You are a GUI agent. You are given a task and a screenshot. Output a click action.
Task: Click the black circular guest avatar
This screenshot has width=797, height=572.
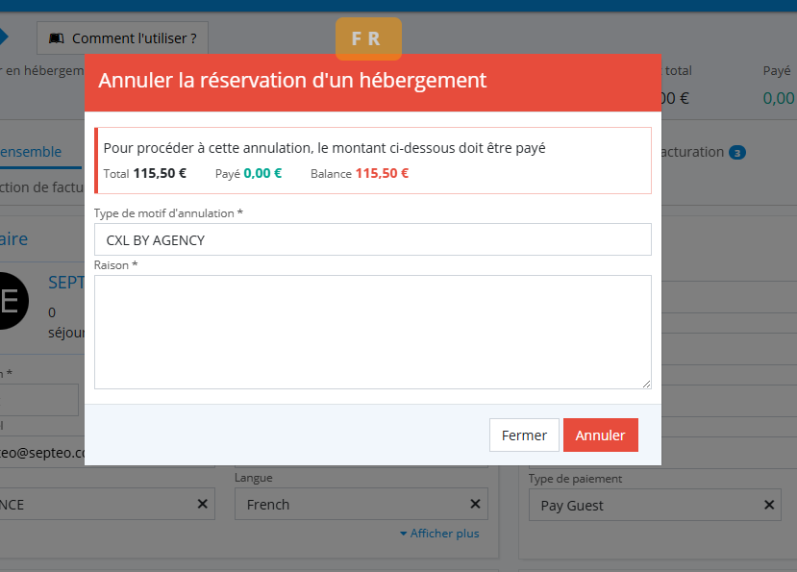pos(10,299)
